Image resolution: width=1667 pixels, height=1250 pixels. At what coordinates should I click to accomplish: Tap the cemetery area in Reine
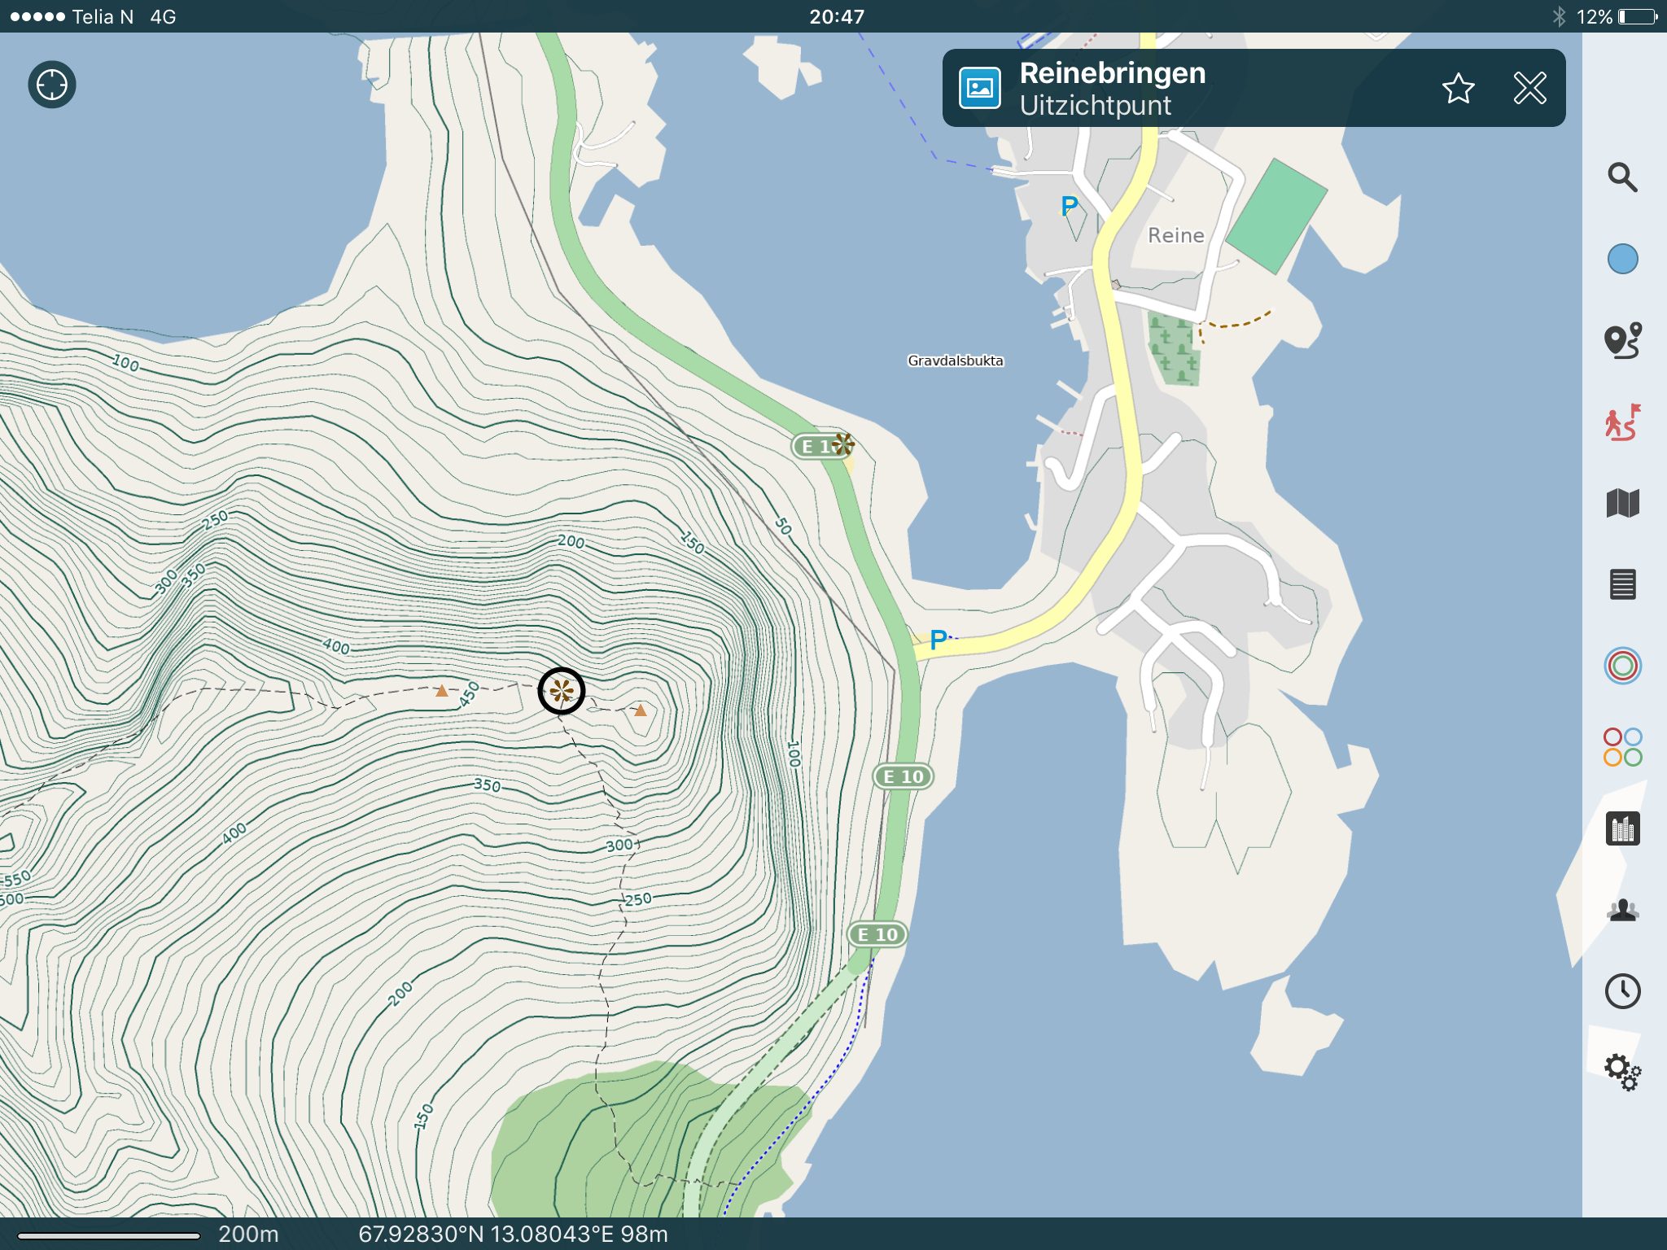point(1174,349)
